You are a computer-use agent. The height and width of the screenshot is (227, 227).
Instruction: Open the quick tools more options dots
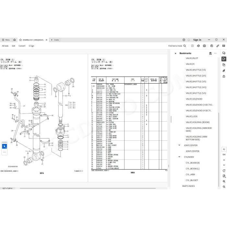coord(5,152)
